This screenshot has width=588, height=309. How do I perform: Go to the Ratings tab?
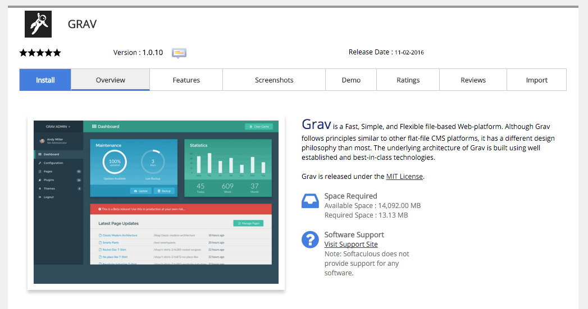[x=408, y=80]
